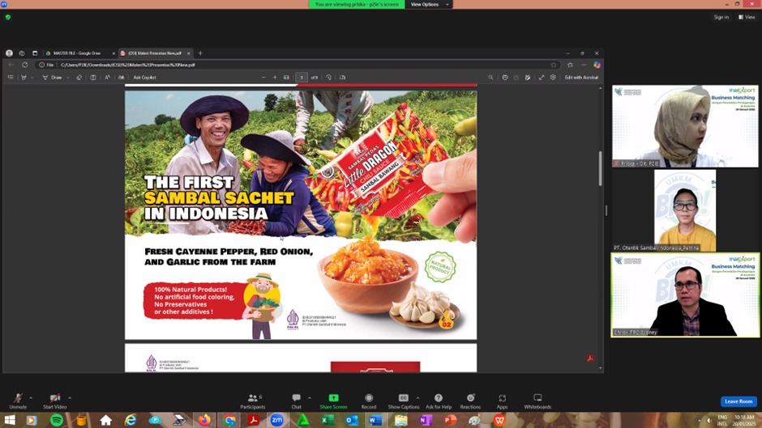Image resolution: width=762 pixels, height=428 pixels.
Task: Open the View Options dropdown
Action: pyautogui.click(x=429, y=4)
